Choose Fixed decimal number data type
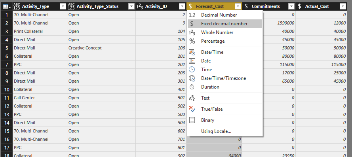Screen dimensions: 352x157 (225, 24)
